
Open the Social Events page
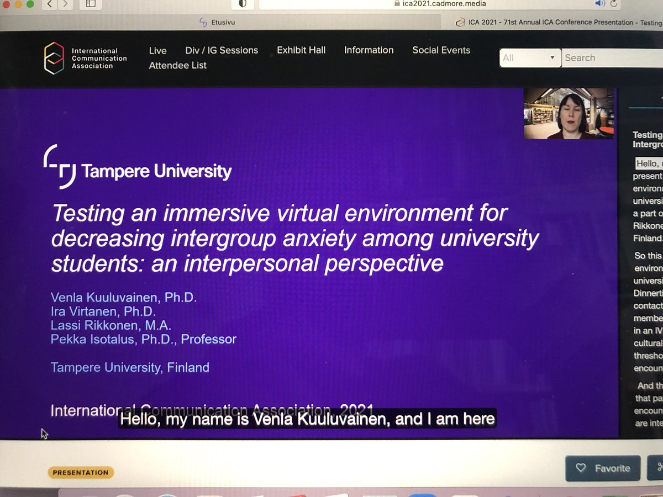(x=441, y=50)
